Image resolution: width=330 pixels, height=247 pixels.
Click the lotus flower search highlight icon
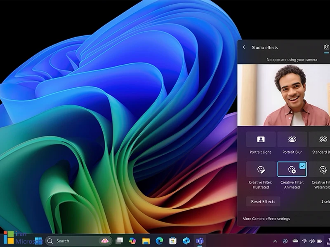point(105,241)
